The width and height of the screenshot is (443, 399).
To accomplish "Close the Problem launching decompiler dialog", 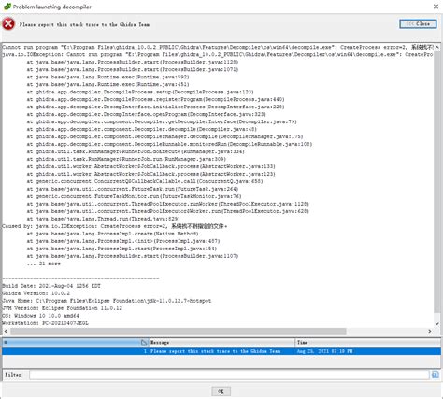I will (436, 7).
